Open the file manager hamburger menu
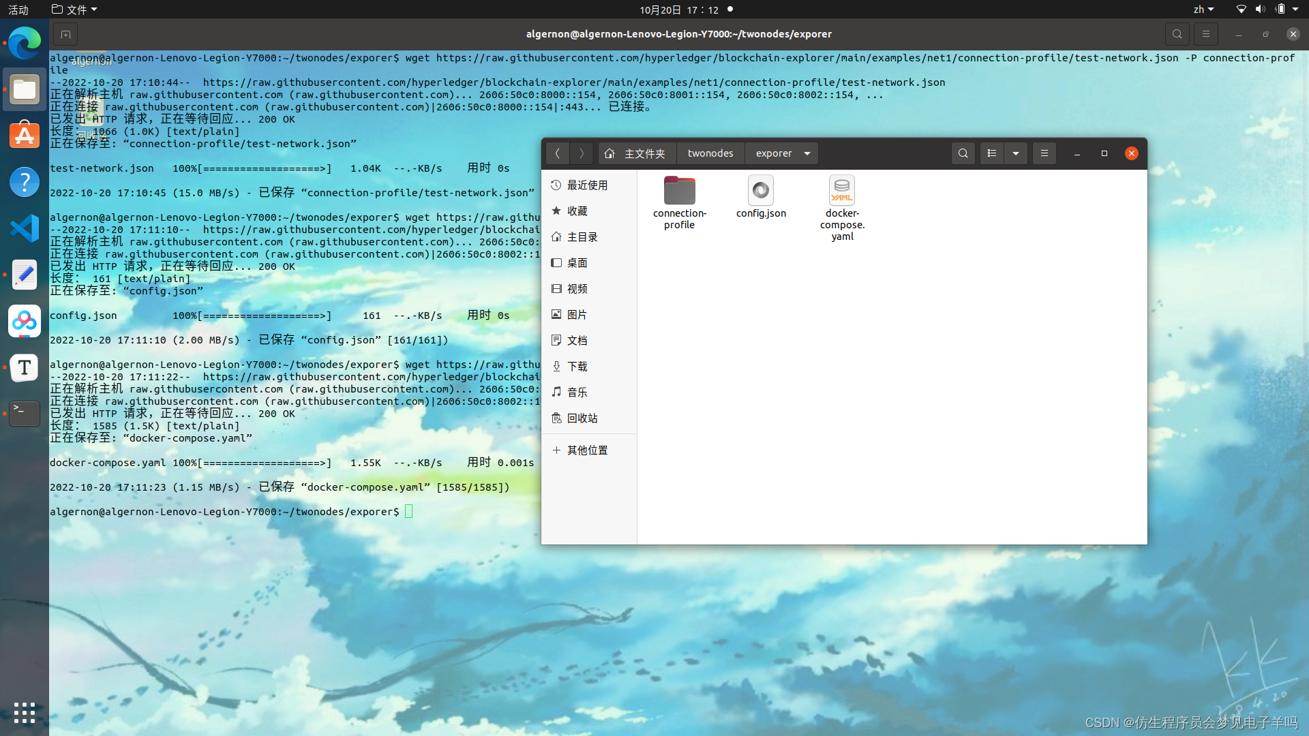The image size is (1309, 736). 1044,153
